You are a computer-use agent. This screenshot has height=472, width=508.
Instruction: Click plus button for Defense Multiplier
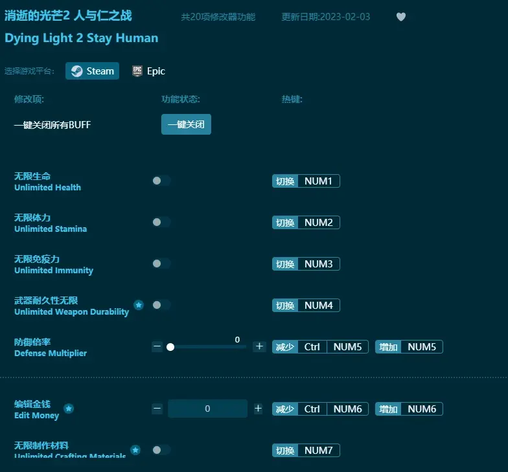(x=259, y=346)
